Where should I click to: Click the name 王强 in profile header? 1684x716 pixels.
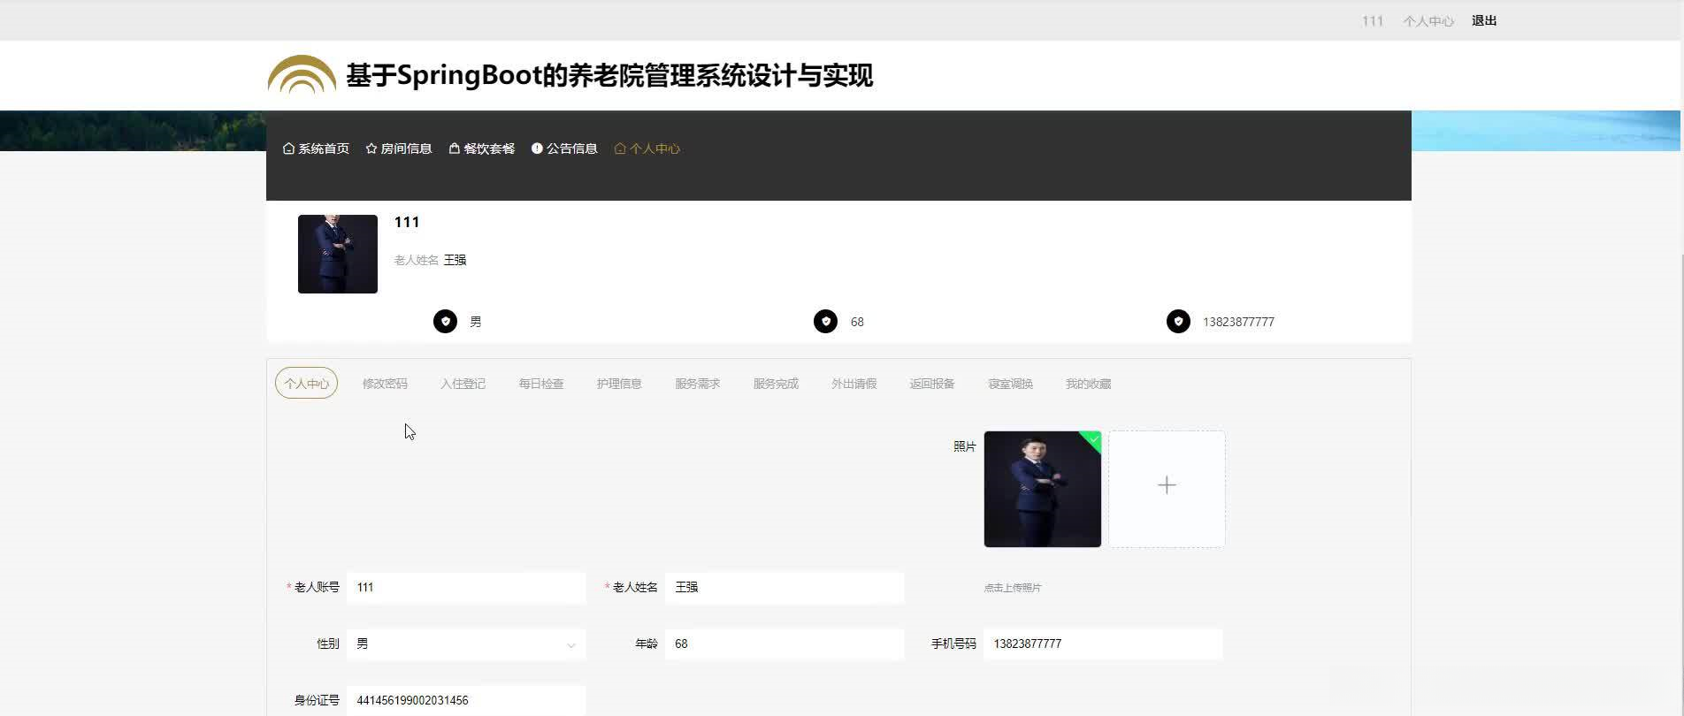(x=455, y=260)
